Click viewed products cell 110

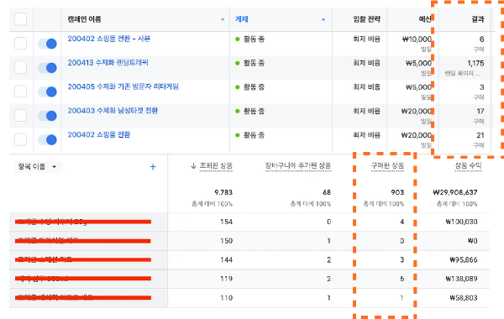click(226, 298)
